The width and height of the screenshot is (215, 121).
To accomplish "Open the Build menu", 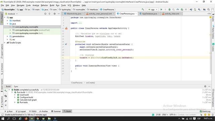I will tap(52, 5).
